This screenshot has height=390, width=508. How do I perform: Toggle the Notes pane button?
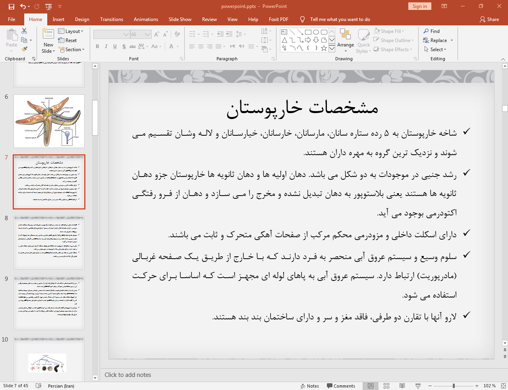[309, 386]
